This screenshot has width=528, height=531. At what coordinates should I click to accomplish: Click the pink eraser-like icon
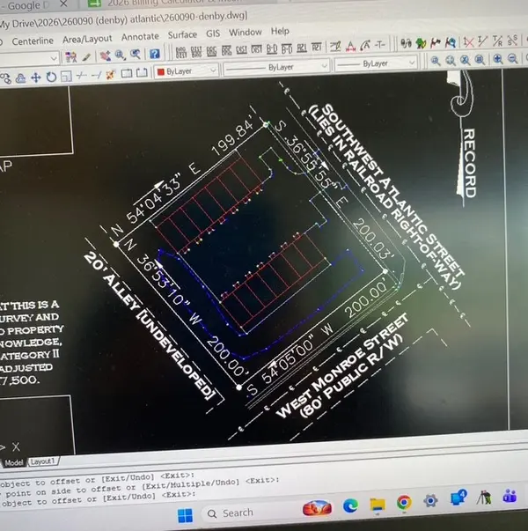106,55
